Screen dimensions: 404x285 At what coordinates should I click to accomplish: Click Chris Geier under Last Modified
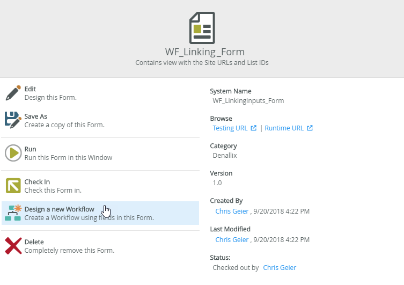coord(232,239)
